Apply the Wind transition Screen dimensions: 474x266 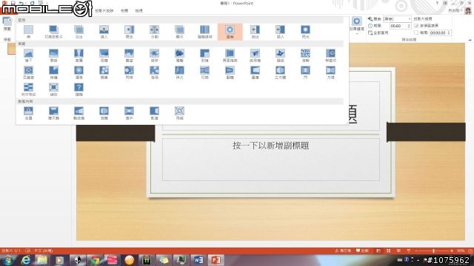coord(104,55)
